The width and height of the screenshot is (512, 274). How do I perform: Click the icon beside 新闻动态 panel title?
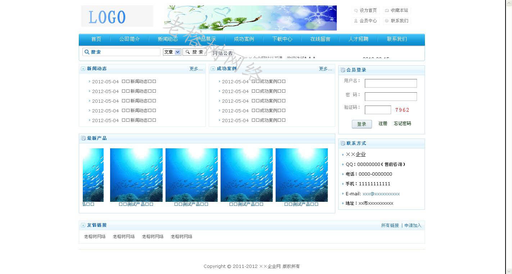point(83,69)
